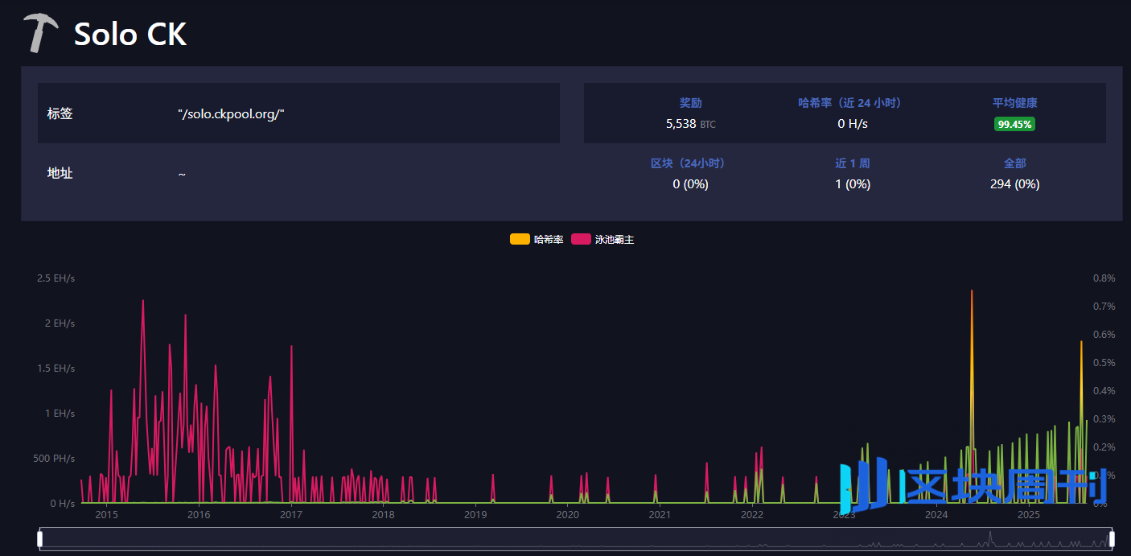Click the orange 哈希率 legend swatch
This screenshot has height=556, width=1131.
coord(520,240)
